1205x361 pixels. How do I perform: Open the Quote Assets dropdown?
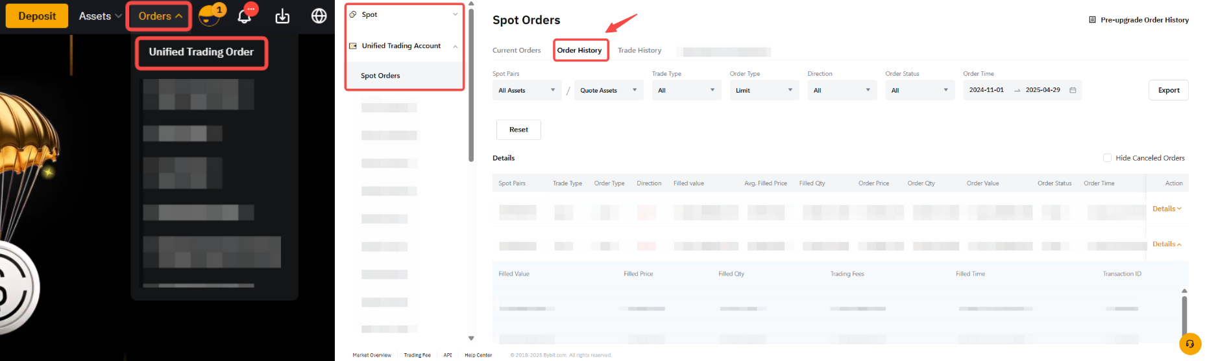click(x=608, y=90)
